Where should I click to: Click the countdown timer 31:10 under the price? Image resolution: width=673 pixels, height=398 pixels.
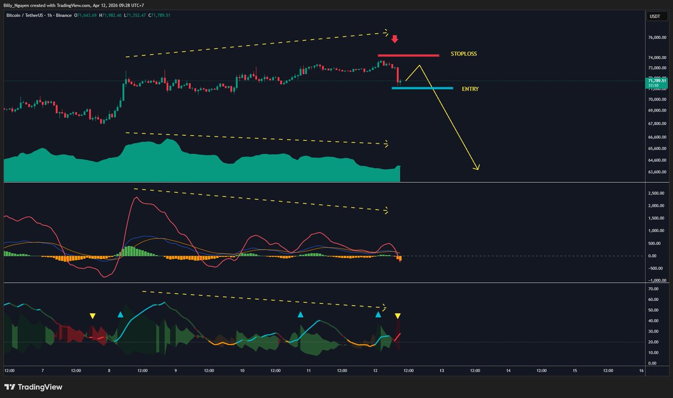pos(653,86)
